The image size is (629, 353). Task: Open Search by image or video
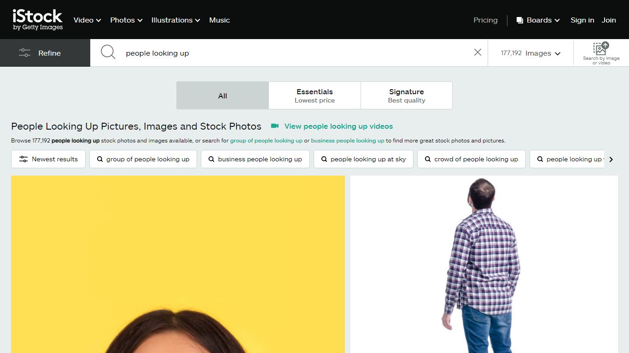601,53
